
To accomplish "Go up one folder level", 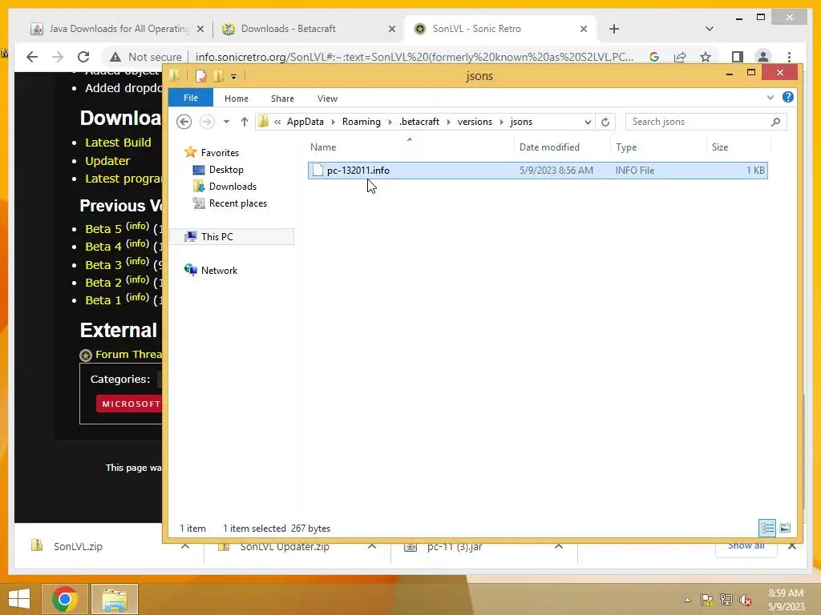I will (x=244, y=122).
